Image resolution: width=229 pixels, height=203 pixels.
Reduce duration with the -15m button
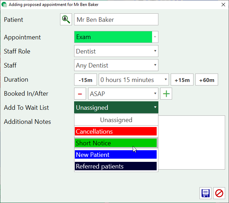click(x=85, y=80)
